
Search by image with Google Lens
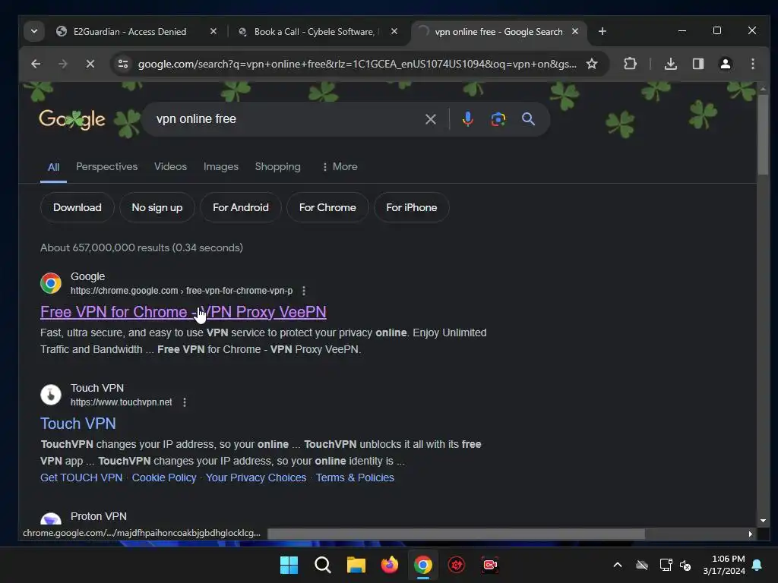[498, 119]
